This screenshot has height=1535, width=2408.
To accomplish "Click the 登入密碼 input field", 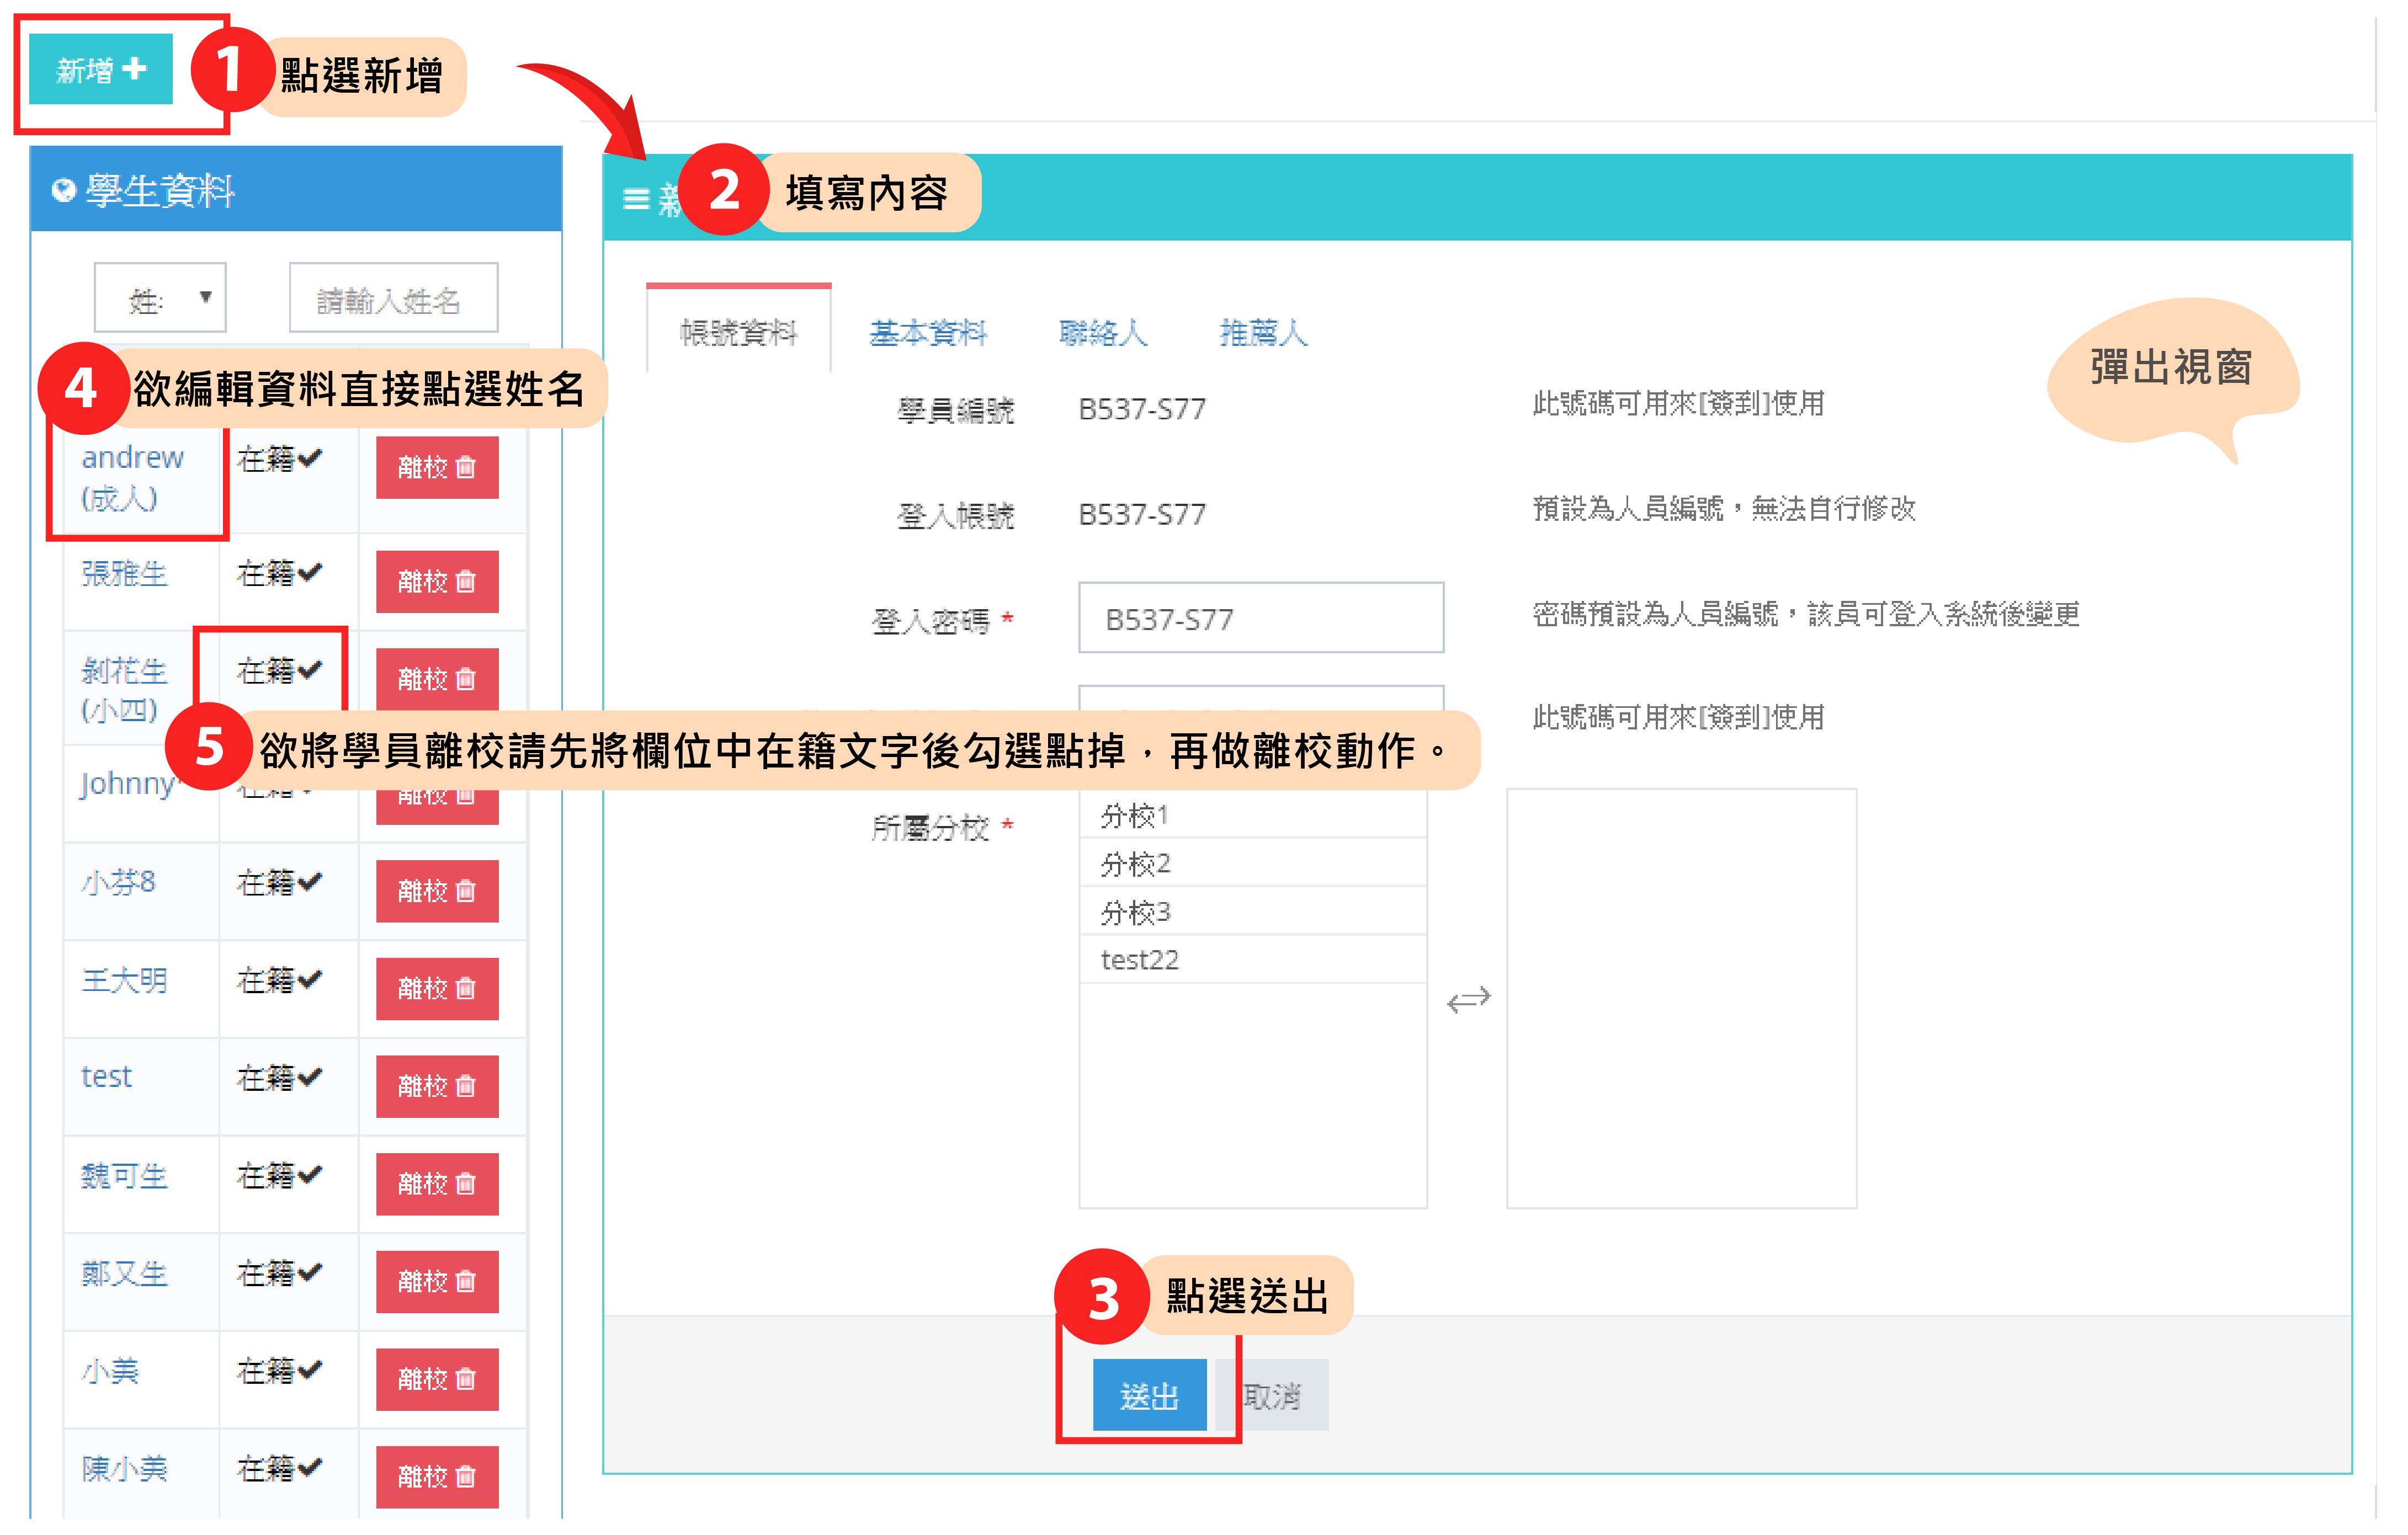I will coord(1260,618).
